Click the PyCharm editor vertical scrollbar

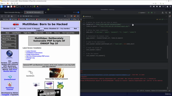[x=167, y=52]
